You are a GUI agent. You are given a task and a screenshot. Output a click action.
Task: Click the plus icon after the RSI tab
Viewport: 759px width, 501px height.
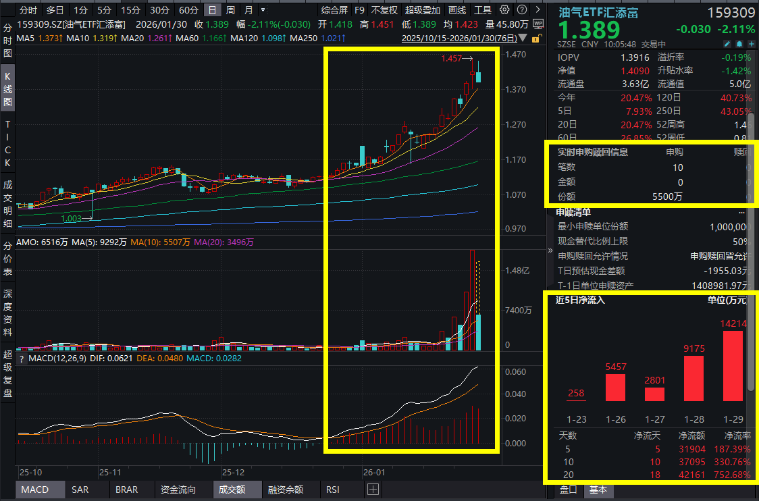(372, 490)
